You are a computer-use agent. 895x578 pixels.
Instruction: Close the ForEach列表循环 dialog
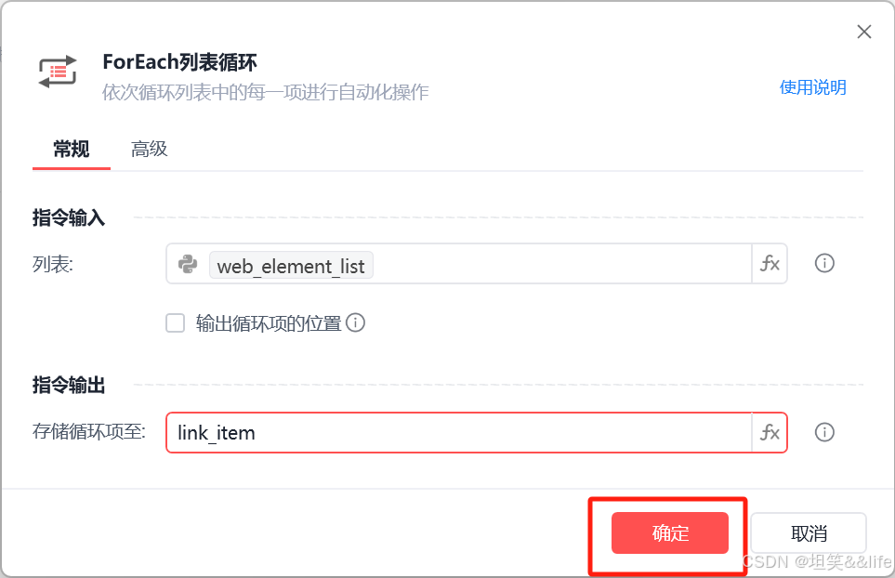864,32
